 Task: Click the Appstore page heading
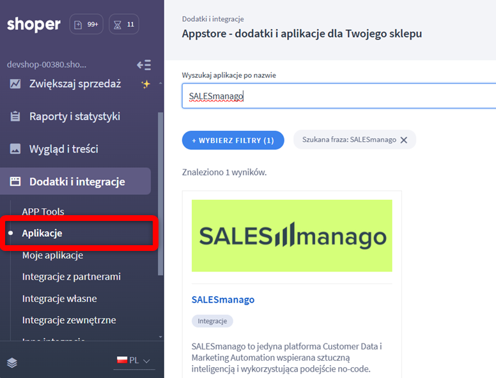302,34
